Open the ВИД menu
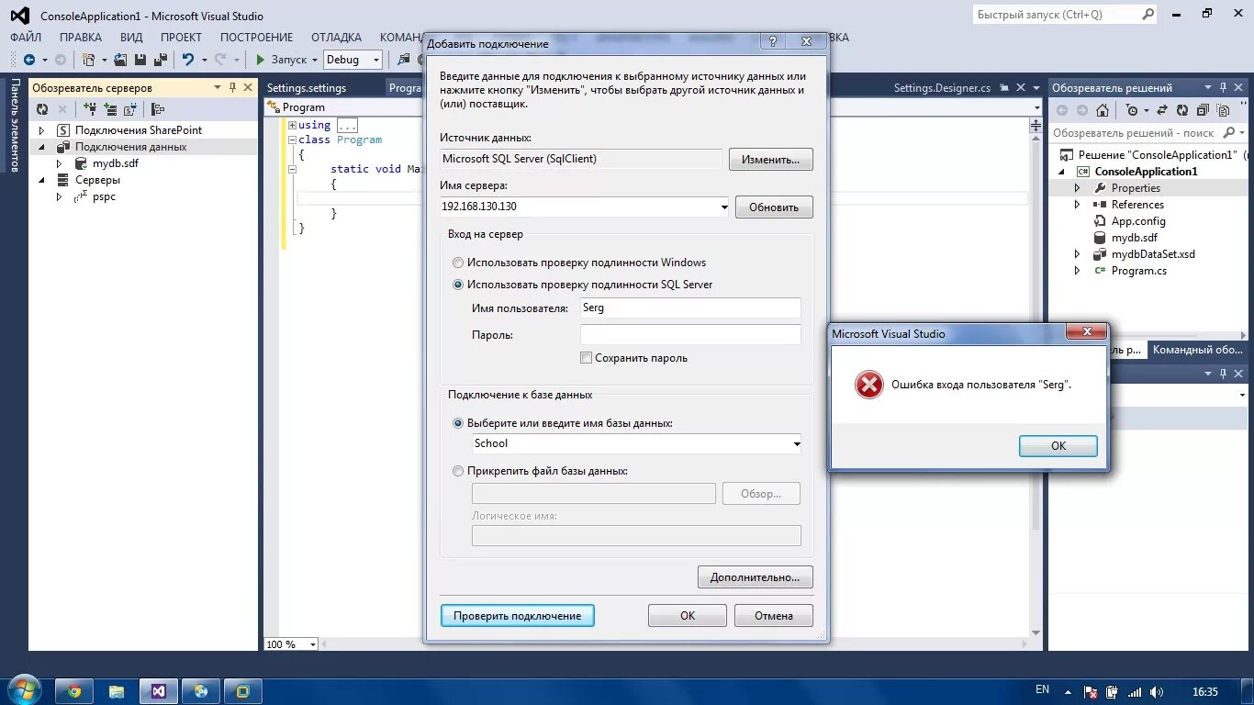 pyautogui.click(x=131, y=38)
